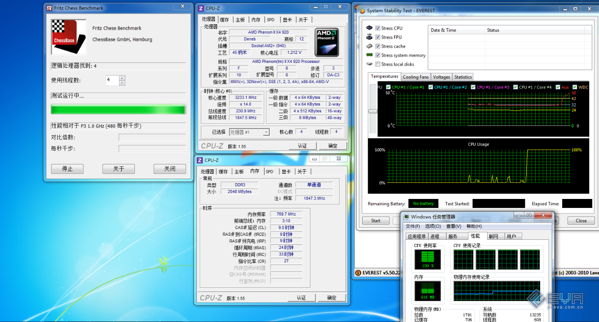Click the orange EVEREST status bar icon
Viewport: 599px width, 322px height.
pos(358,273)
